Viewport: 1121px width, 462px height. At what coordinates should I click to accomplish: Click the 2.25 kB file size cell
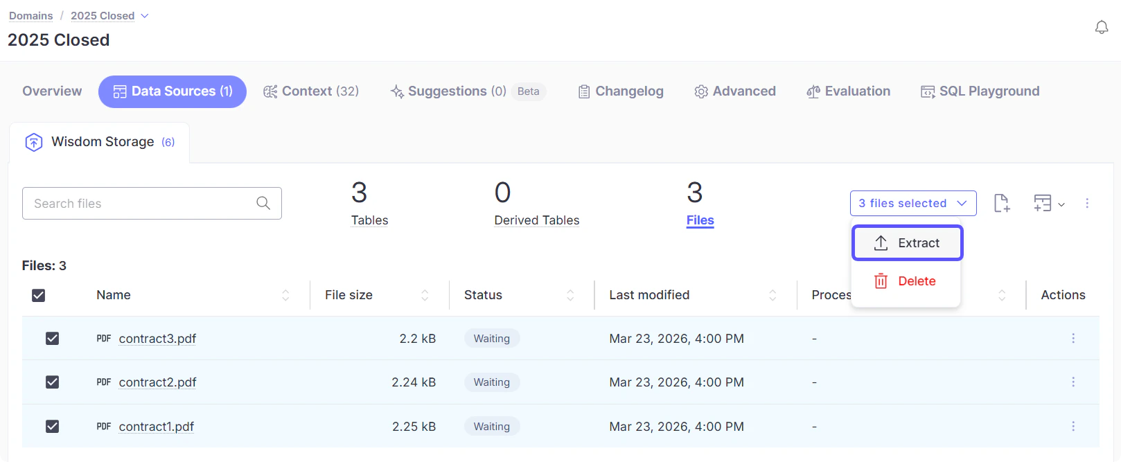414,427
